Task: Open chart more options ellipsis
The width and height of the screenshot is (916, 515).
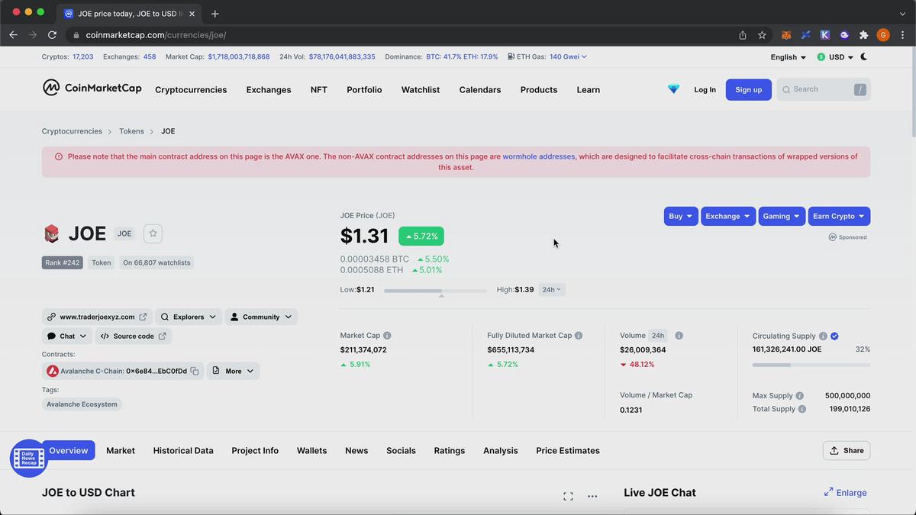Action: pyautogui.click(x=592, y=496)
